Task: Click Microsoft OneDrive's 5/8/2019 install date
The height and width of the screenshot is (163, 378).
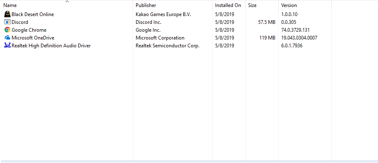Action: [225, 38]
